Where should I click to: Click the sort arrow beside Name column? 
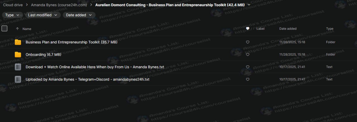click(18, 29)
